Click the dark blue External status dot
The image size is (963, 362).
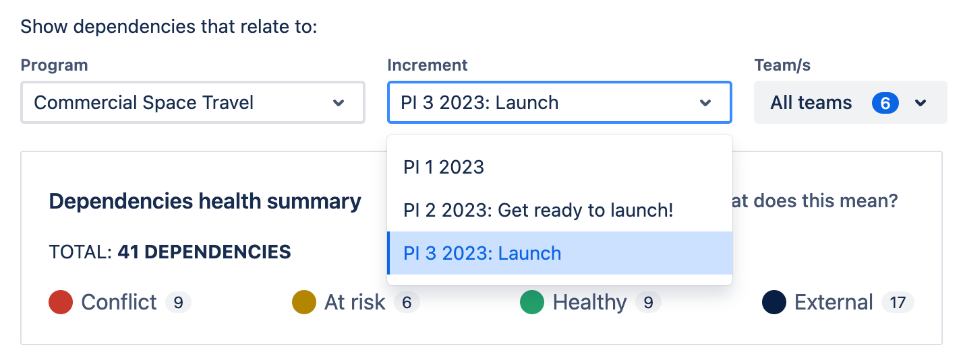tap(774, 302)
